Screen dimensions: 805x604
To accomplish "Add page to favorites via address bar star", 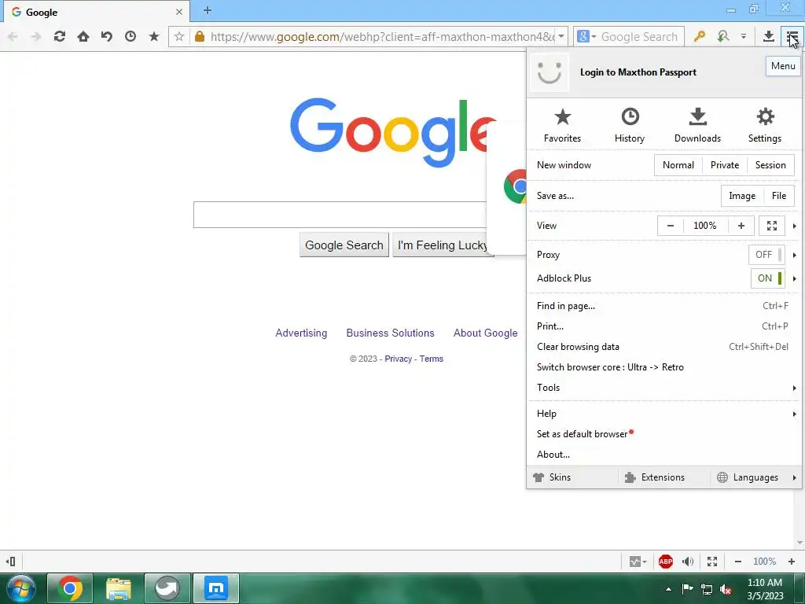I will coord(179,36).
